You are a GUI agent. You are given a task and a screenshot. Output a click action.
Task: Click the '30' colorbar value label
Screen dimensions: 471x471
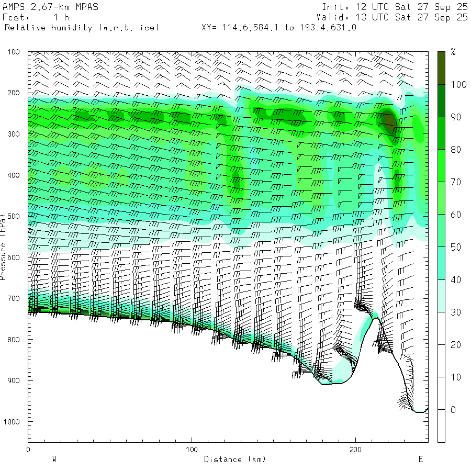coord(456,312)
